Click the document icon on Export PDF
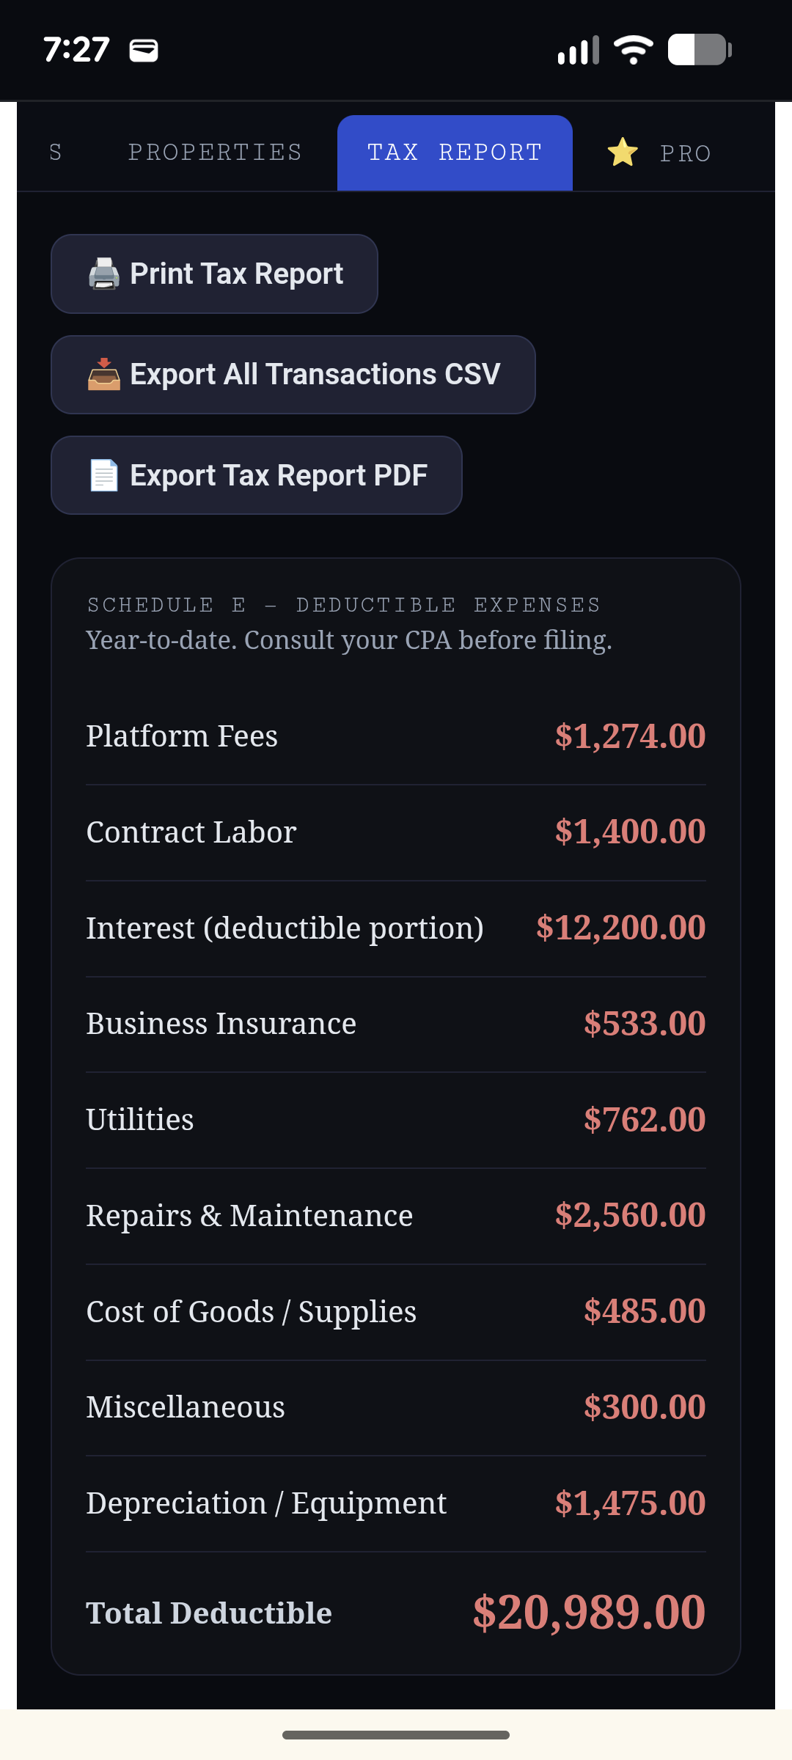Screen dimensions: 792x1760 [103, 475]
